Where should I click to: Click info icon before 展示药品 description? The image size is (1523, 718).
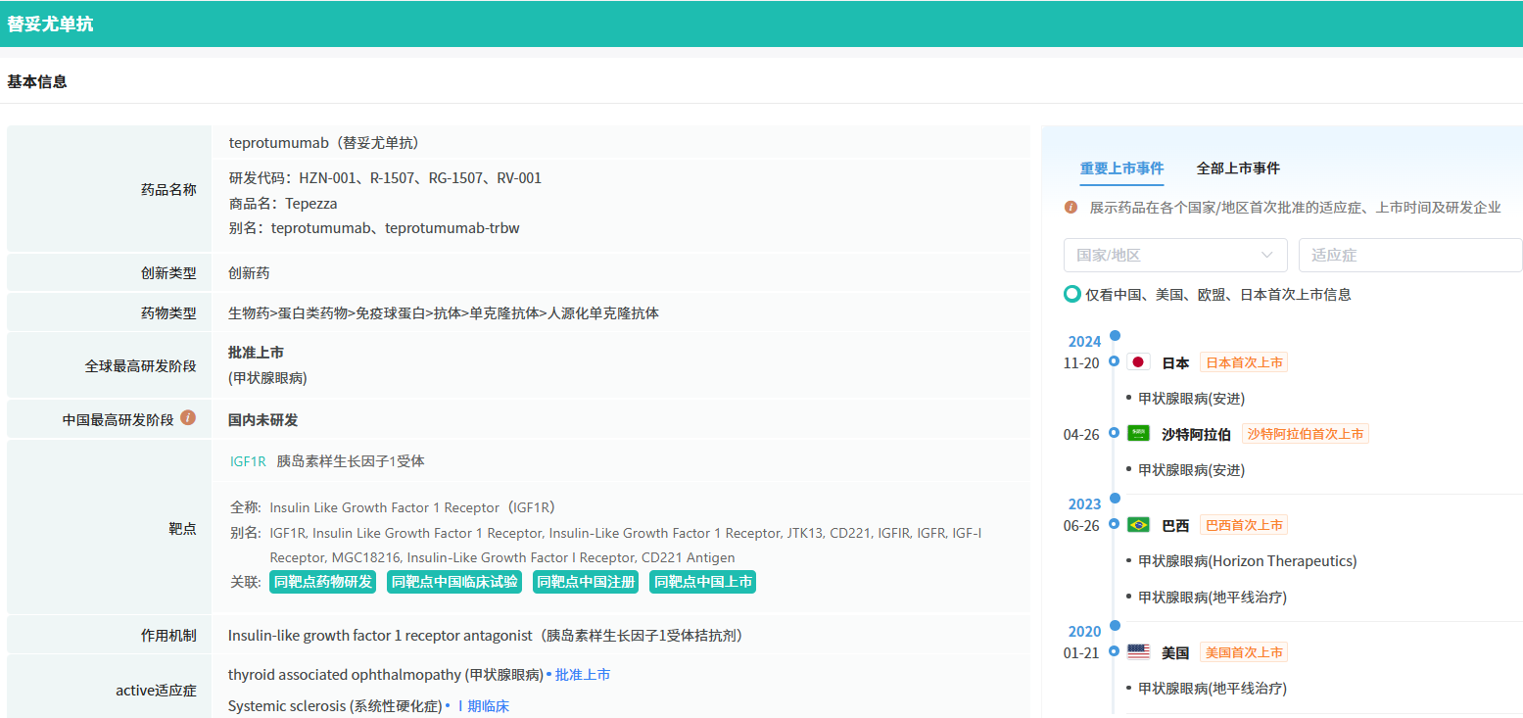click(1071, 208)
